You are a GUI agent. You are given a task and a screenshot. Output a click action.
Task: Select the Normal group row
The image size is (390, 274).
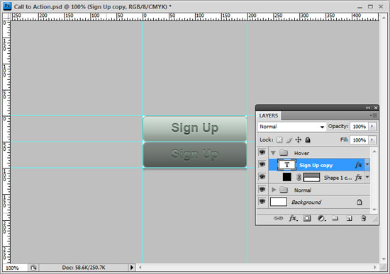click(319, 190)
